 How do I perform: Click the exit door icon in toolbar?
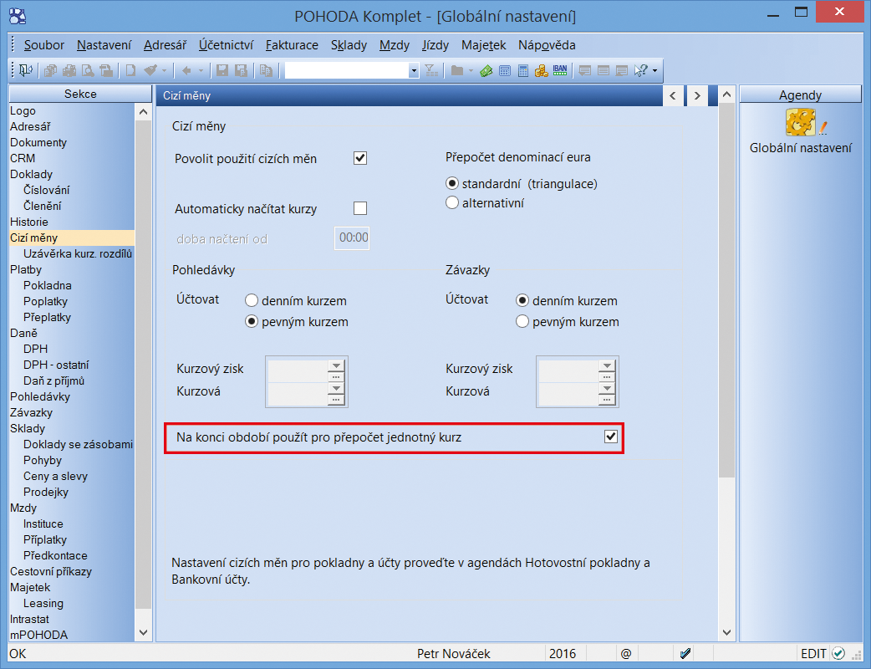point(26,70)
